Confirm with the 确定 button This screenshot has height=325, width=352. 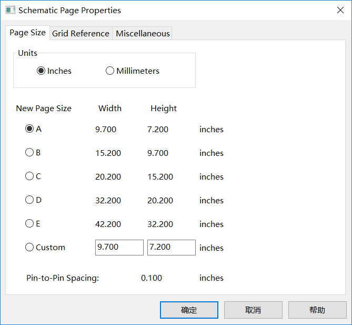189,310
